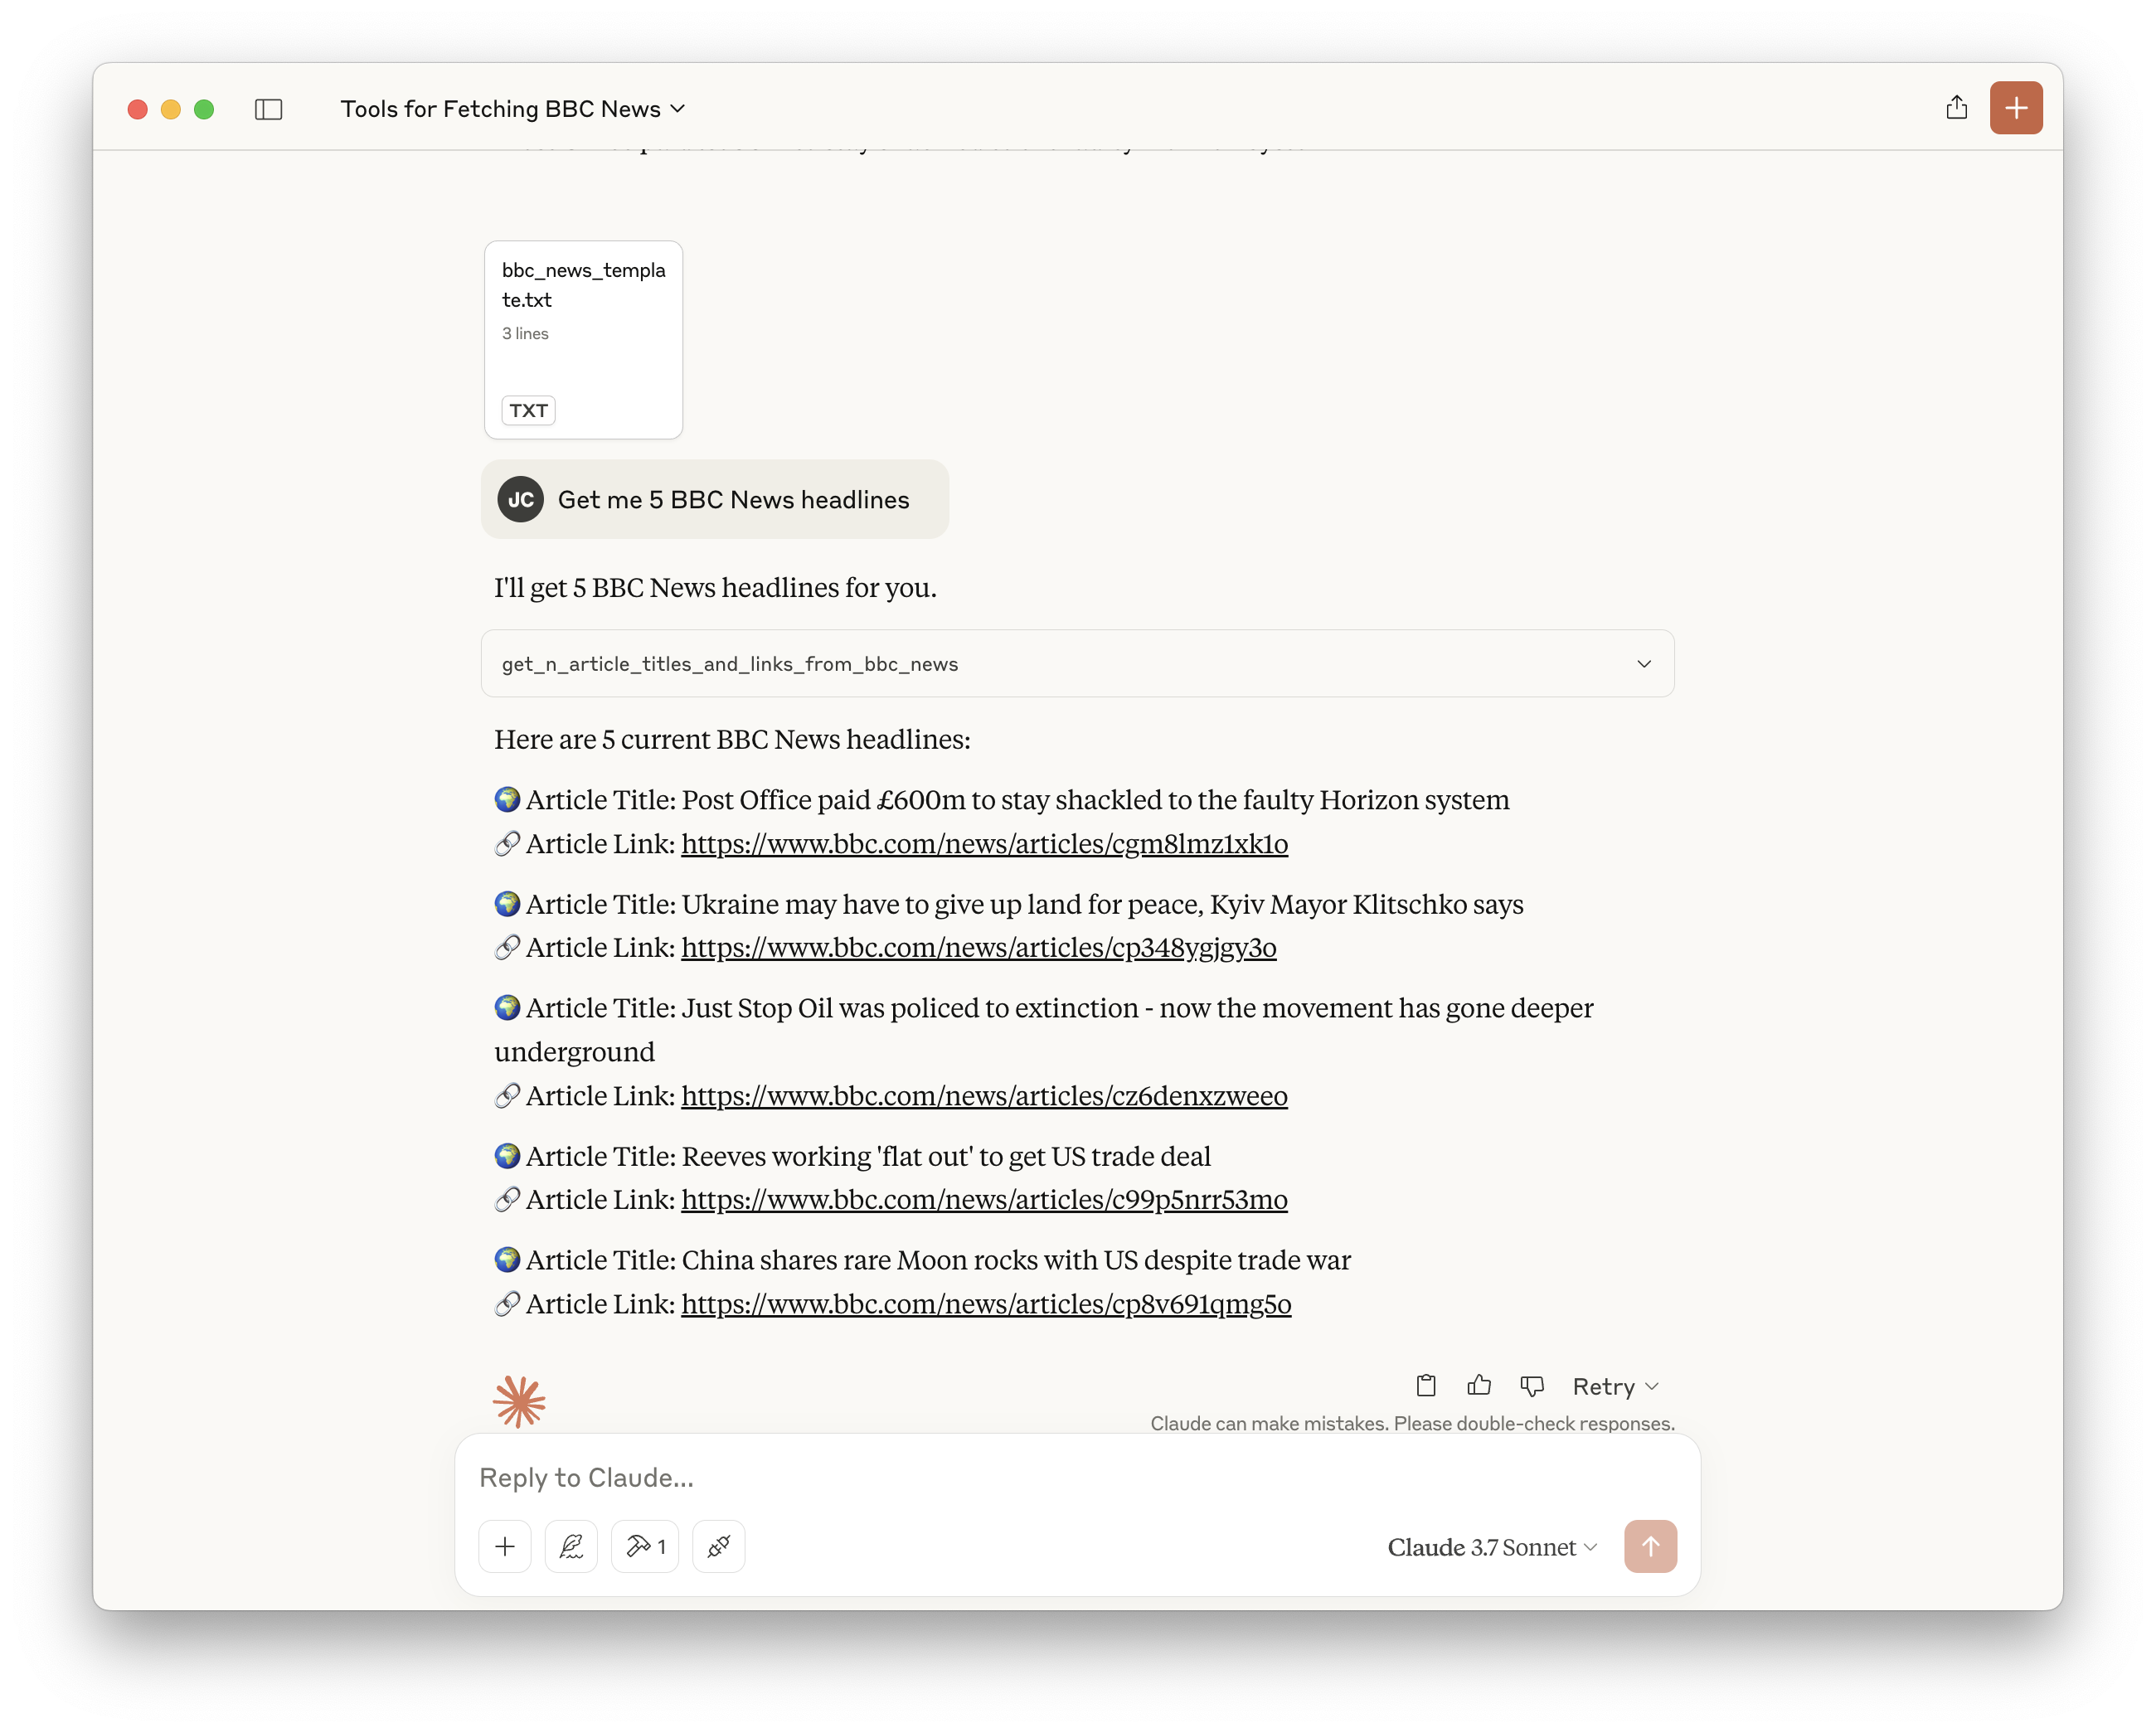Click the 'I'll get 5 BBC News headlines' text
Viewport: 2156px width, 1733px height.
coord(715,587)
